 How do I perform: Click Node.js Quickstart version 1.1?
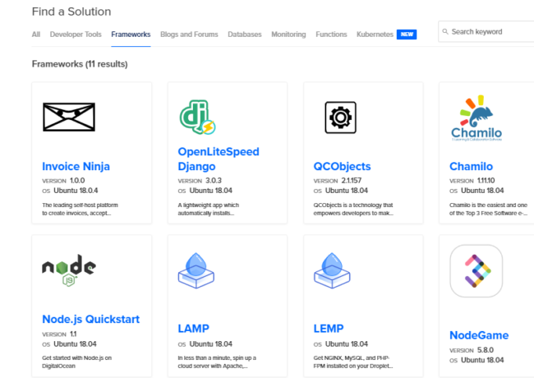(59, 334)
